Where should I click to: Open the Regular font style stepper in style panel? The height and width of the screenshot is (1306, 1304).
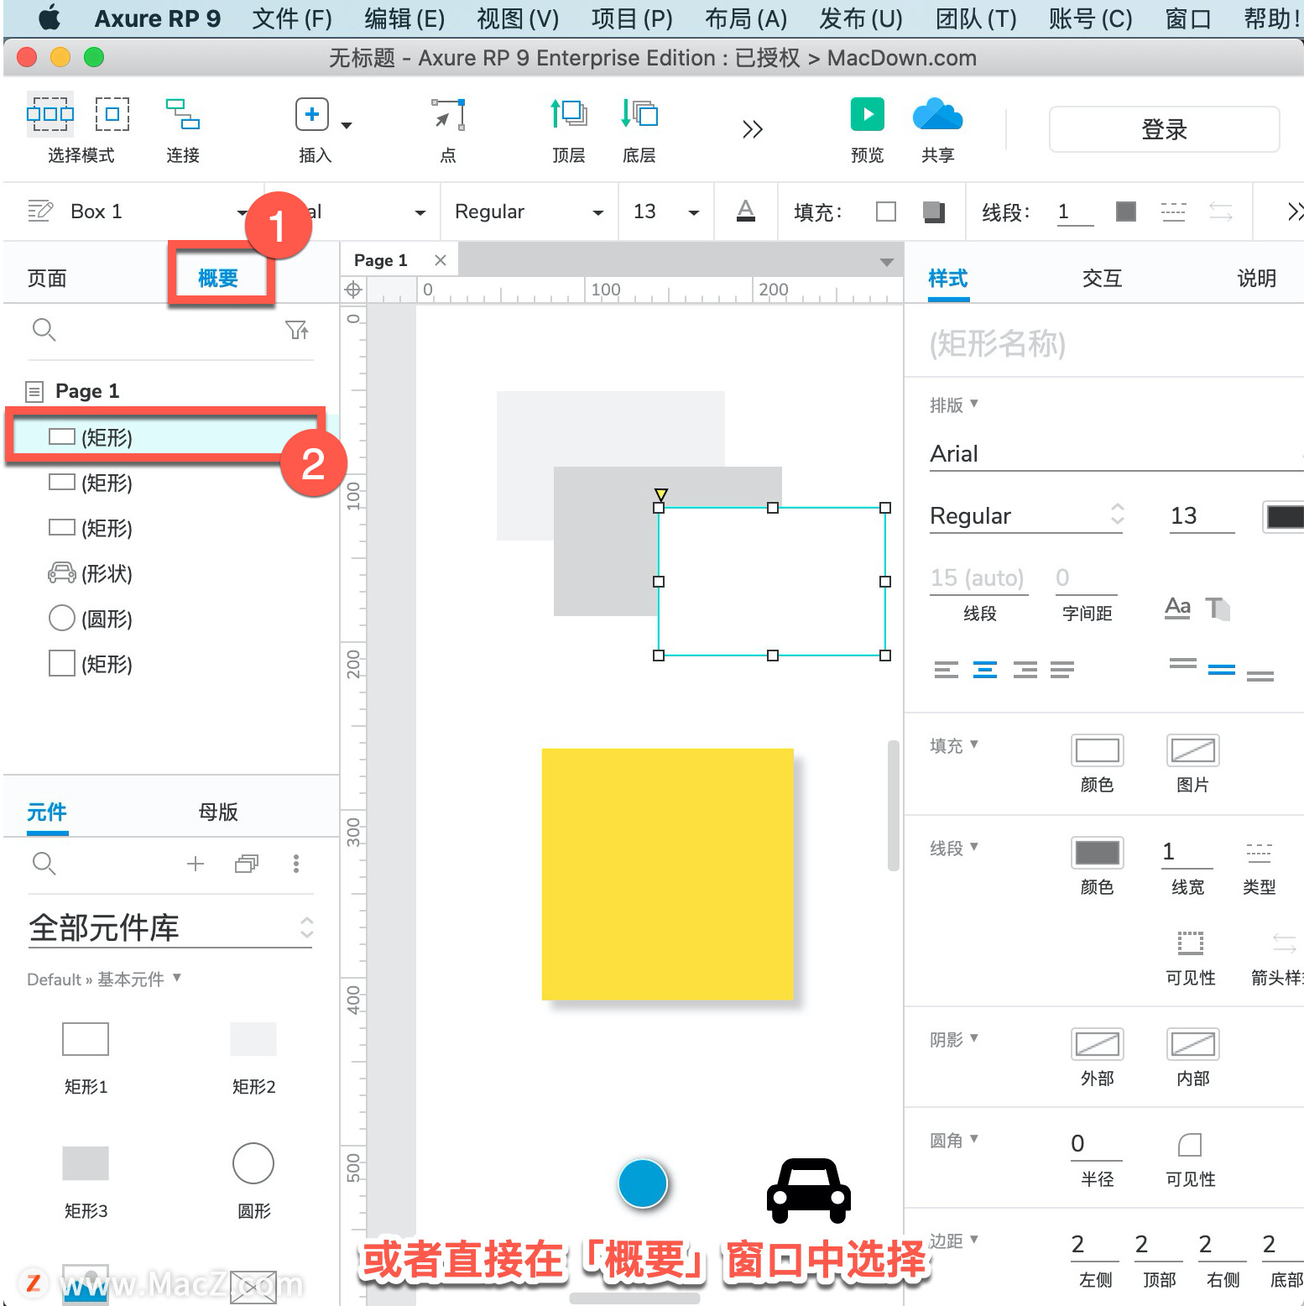tap(1117, 514)
